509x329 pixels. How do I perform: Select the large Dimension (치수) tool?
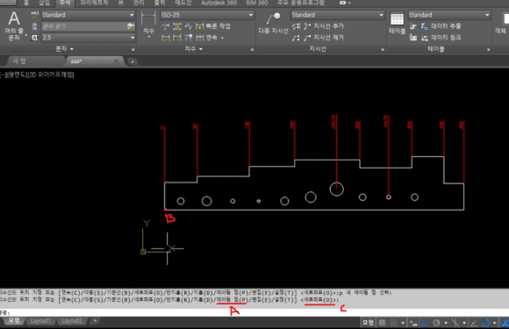tap(148, 25)
